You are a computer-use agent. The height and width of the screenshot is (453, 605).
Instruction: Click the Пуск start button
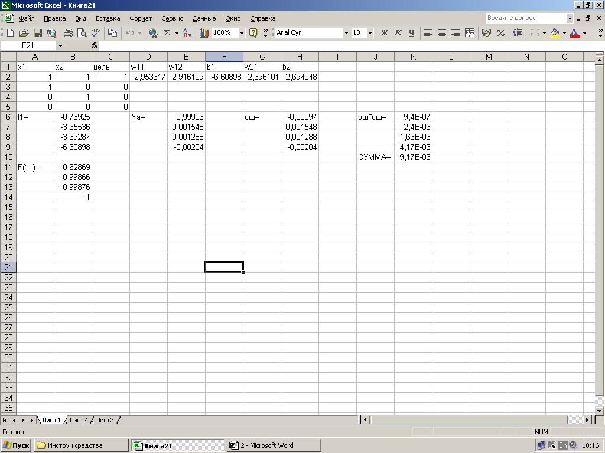coord(16,445)
